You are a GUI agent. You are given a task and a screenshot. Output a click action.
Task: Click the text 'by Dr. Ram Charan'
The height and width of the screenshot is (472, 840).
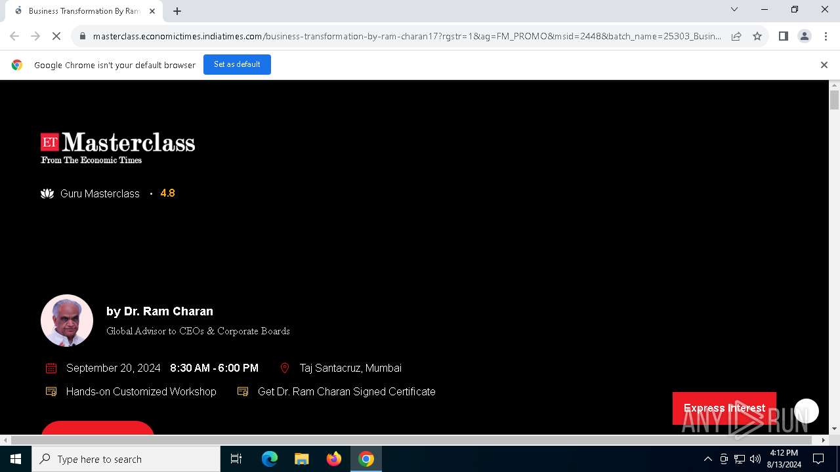coord(159,311)
